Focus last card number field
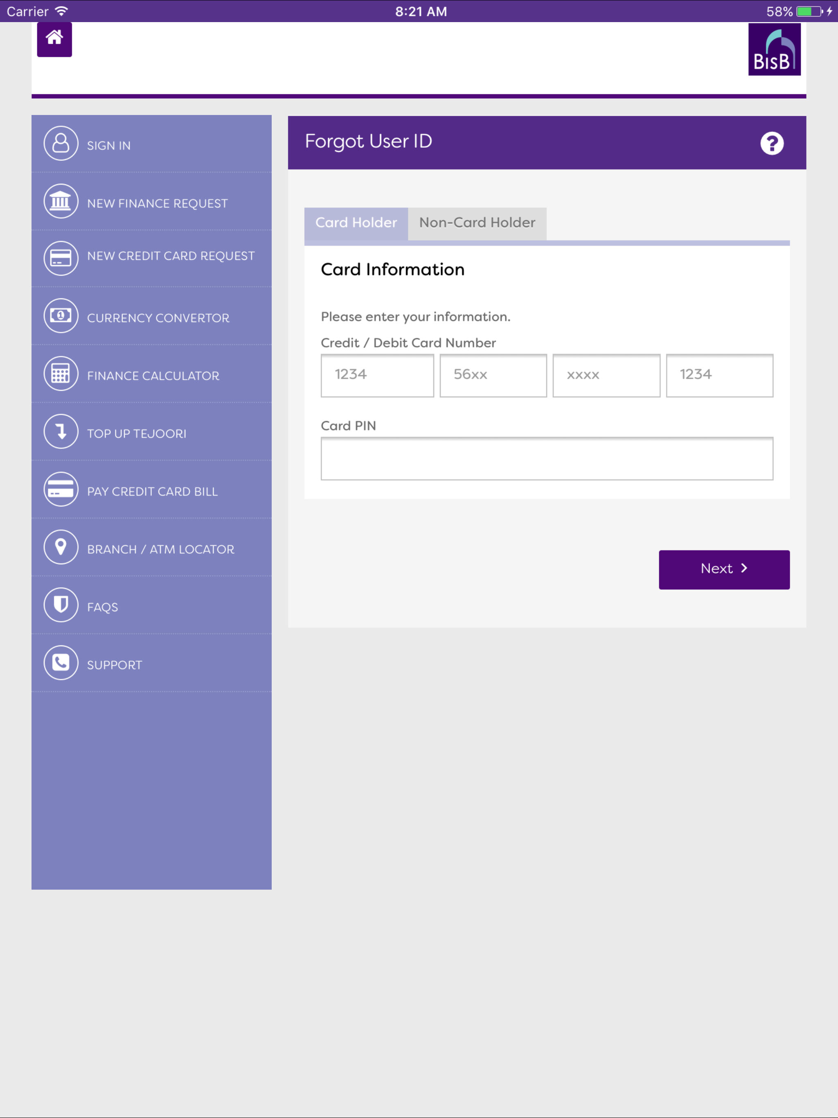Image resolution: width=838 pixels, height=1118 pixels. tap(719, 376)
